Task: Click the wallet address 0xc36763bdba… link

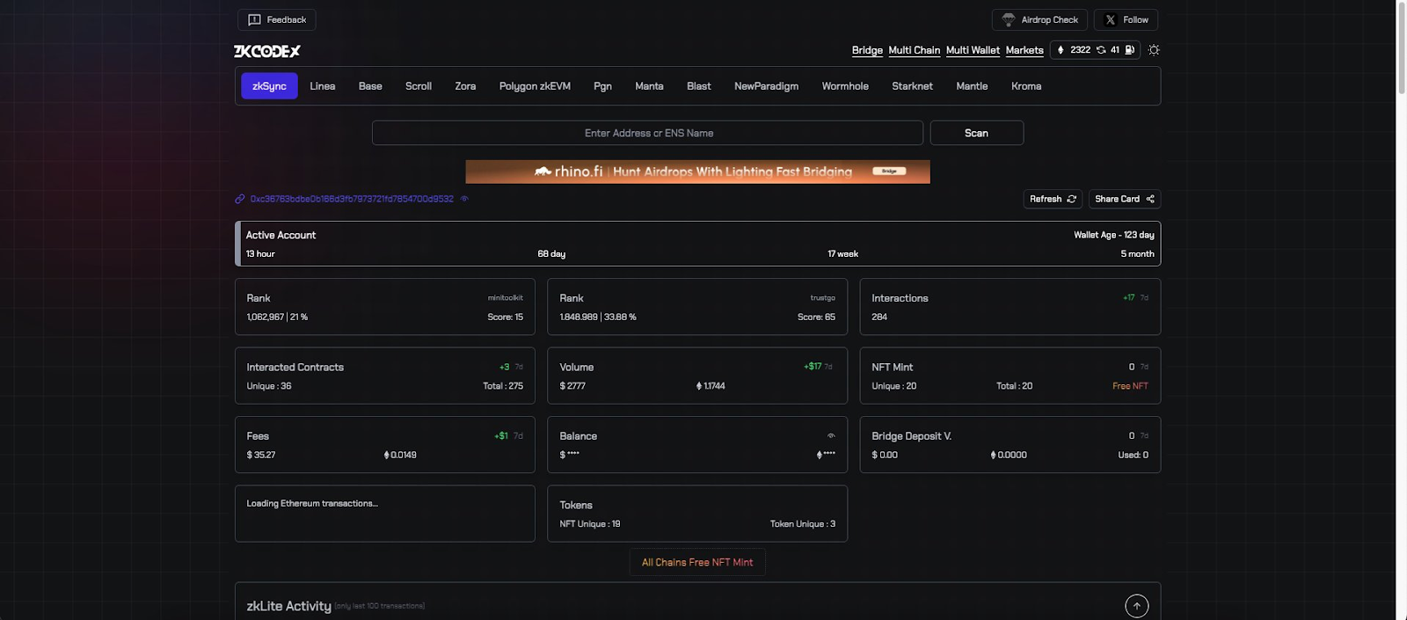Action: coord(352,199)
